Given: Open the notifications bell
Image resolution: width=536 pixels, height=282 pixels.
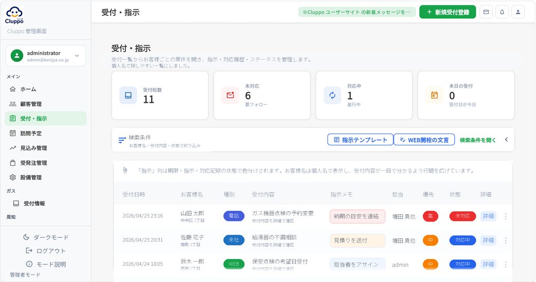Looking at the screenshot, I should coord(502,12).
